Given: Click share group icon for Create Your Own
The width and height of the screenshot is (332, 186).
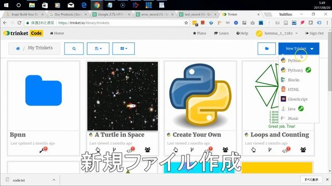Looking at the screenshot, I should pos(226,150).
